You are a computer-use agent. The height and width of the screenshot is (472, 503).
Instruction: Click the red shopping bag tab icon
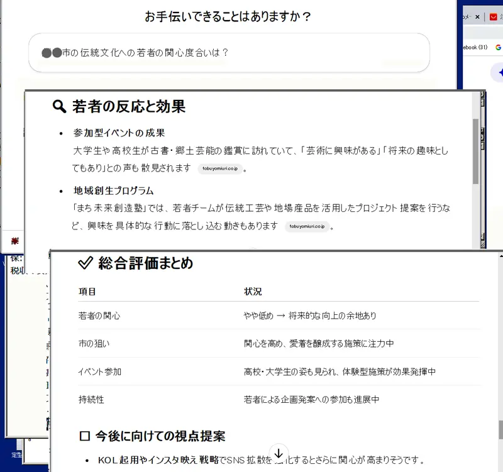(x=494, y=17)
